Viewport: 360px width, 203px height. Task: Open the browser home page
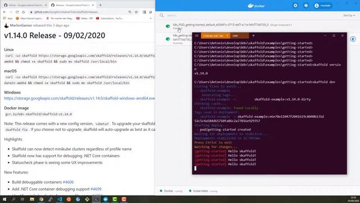[23, 12]
